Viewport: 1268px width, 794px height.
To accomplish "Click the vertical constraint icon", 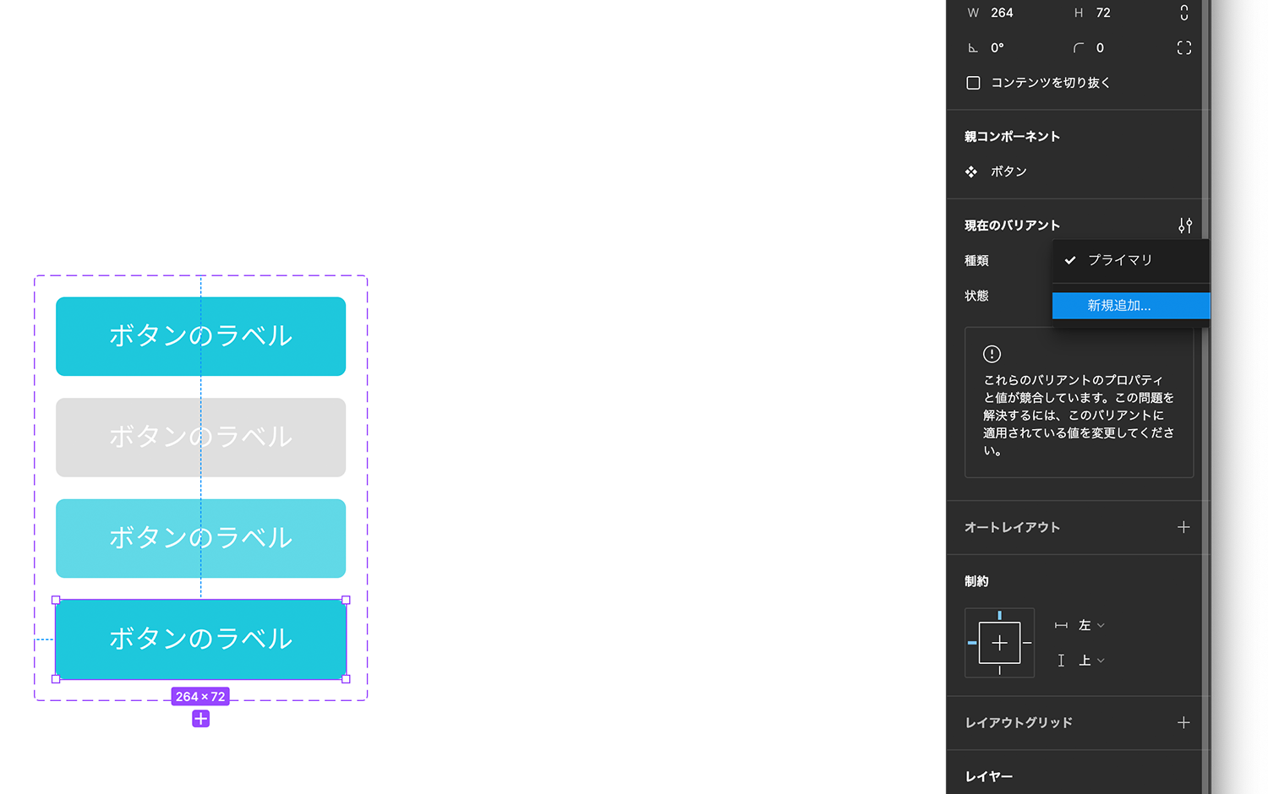I will (x=1061, y=661).
